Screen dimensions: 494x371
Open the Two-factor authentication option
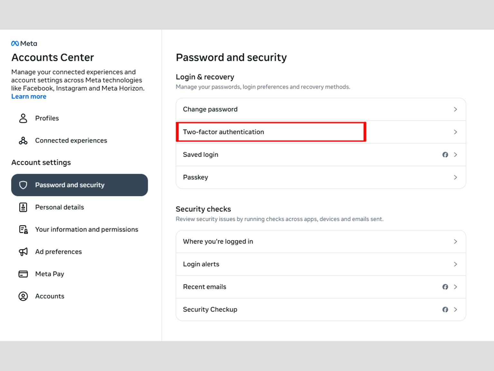click(271, 132)
